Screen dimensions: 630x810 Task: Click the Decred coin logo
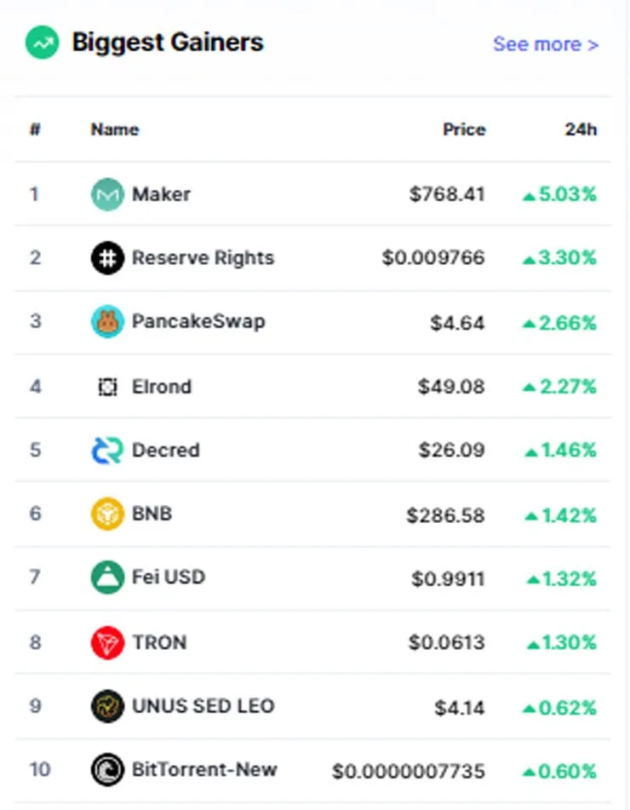tap(107, 450)
